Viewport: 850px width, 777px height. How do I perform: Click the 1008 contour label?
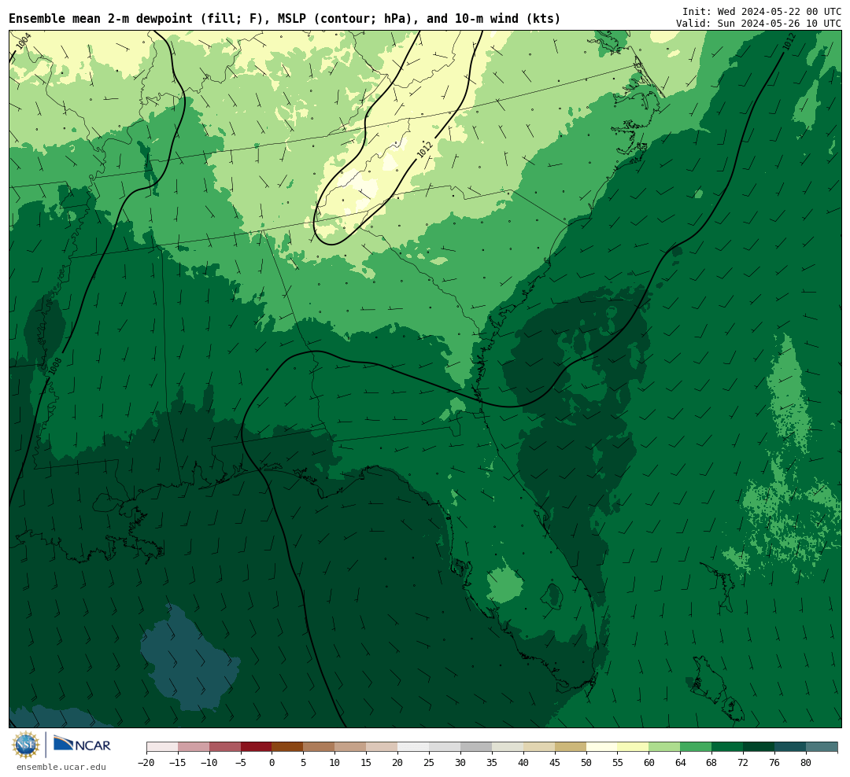pos(55,366)
